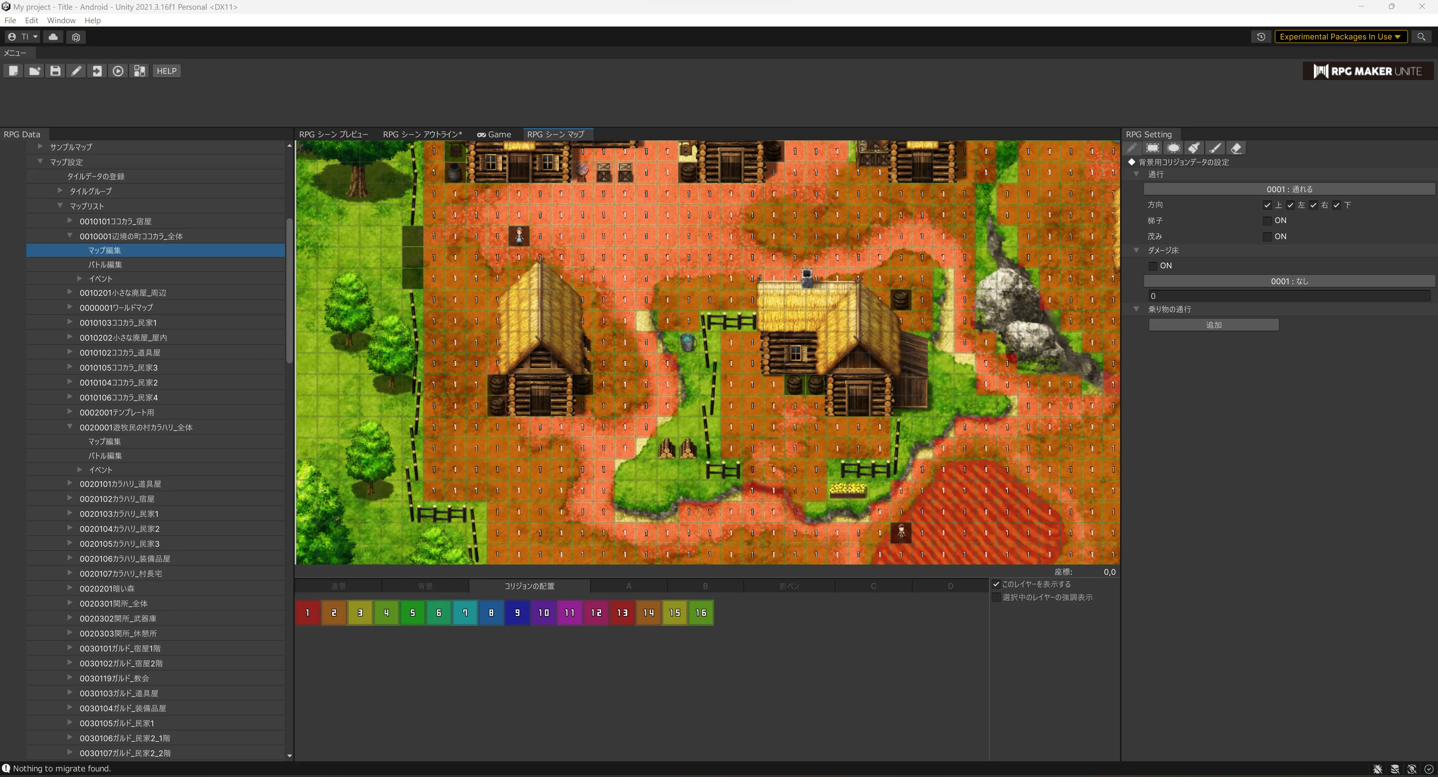Switch to the RPG シーン プレビュー tab

click(x=333, y=134)
